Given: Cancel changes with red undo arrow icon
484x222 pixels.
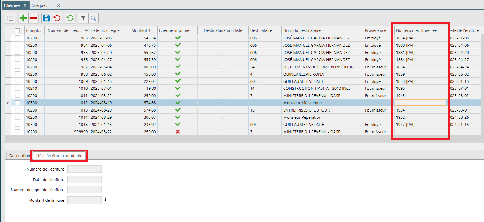Looking at the screenshot, I should [57, 18].
